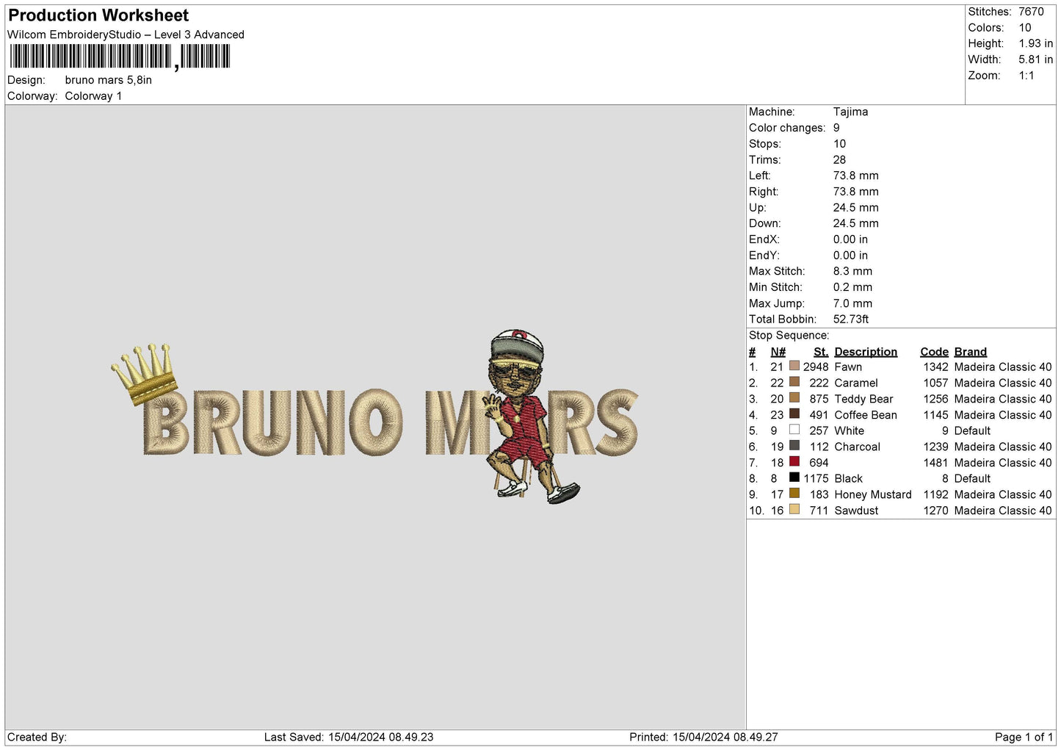Click the red swatch in row 7
This screenshot has height=750, width=1061.
point(794,462)
